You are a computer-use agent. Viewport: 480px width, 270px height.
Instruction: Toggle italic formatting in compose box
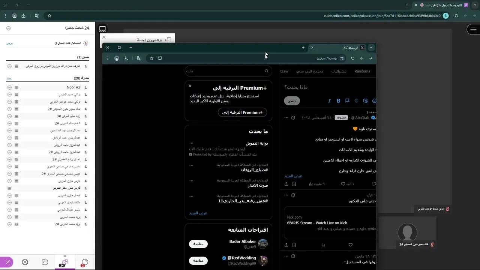click(329, 101)
